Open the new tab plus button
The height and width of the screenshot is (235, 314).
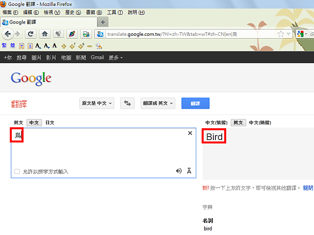click(x=103, y=22)
